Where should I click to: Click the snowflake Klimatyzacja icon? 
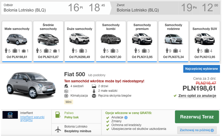pos(66,96)
